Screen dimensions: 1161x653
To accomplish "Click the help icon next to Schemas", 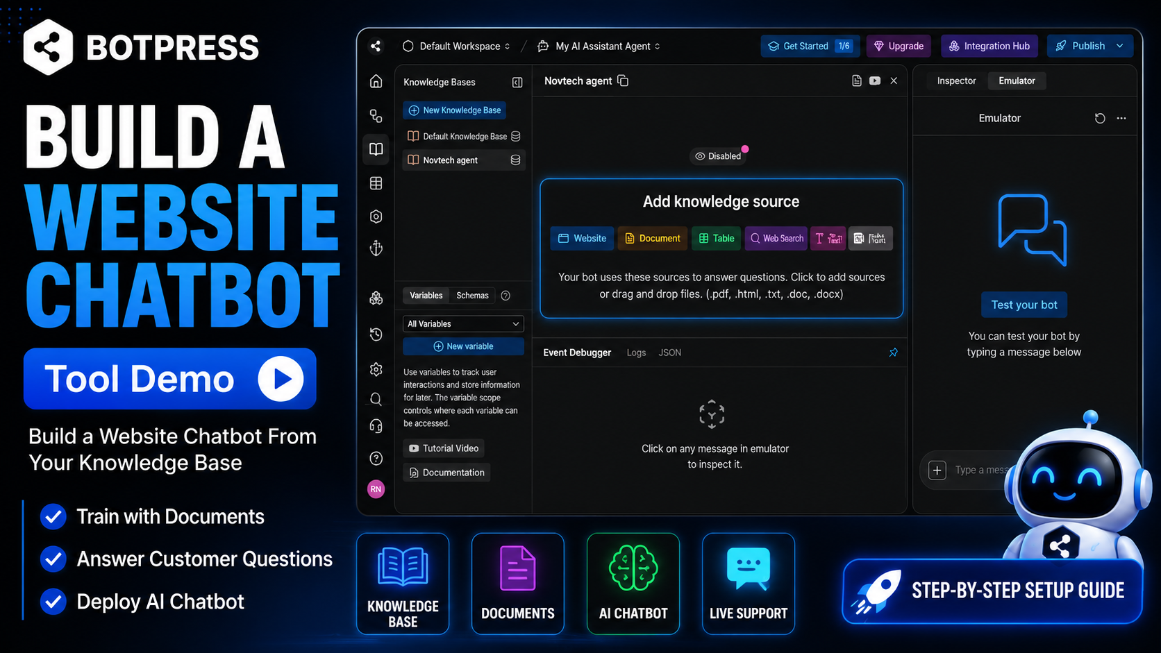I will click(x=506, y=296).
